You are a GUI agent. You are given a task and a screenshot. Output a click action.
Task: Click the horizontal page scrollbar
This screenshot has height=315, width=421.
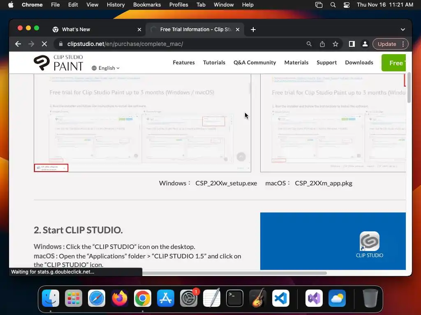[234, 273]
